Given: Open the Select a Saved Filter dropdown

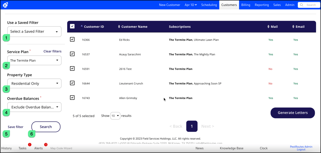Looking at the screenshot, I should pyautogui.click(x=34, y=32).
